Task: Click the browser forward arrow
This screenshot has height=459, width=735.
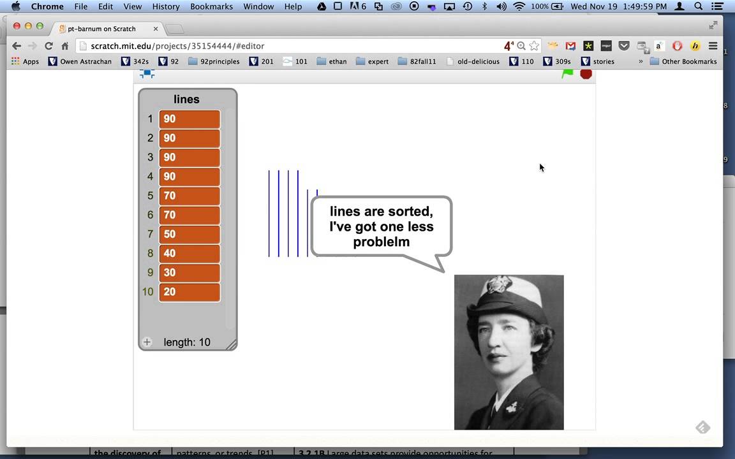Action: pos(33,46)
